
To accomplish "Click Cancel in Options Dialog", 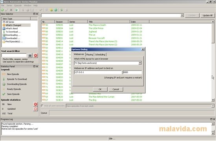I will 116,89.
